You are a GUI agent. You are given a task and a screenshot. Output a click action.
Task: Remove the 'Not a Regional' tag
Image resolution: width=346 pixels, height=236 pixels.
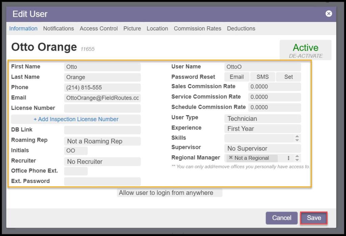coord(231,158)
